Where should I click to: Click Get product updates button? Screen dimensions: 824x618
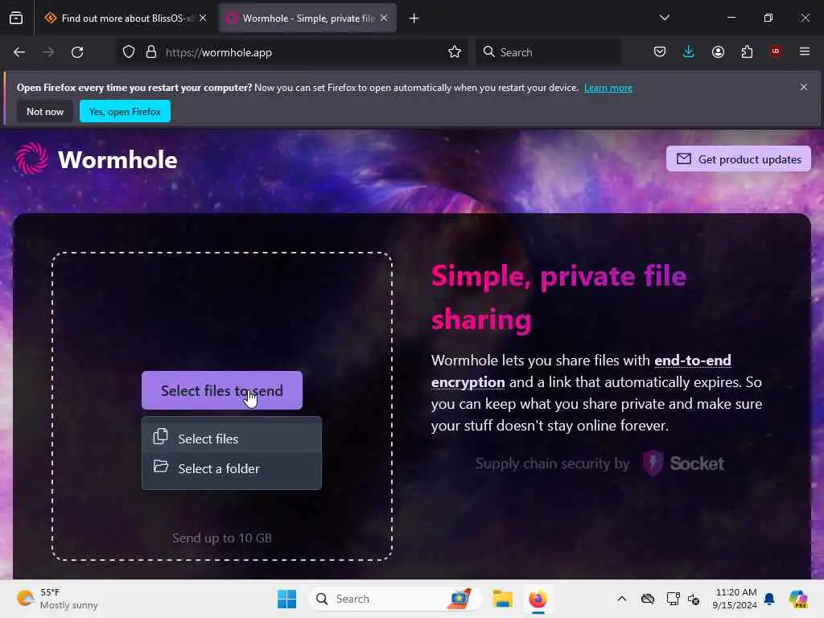pos(739,159)
